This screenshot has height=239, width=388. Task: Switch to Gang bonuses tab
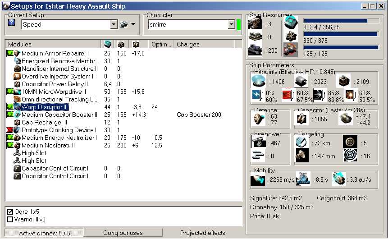[123, 233]
